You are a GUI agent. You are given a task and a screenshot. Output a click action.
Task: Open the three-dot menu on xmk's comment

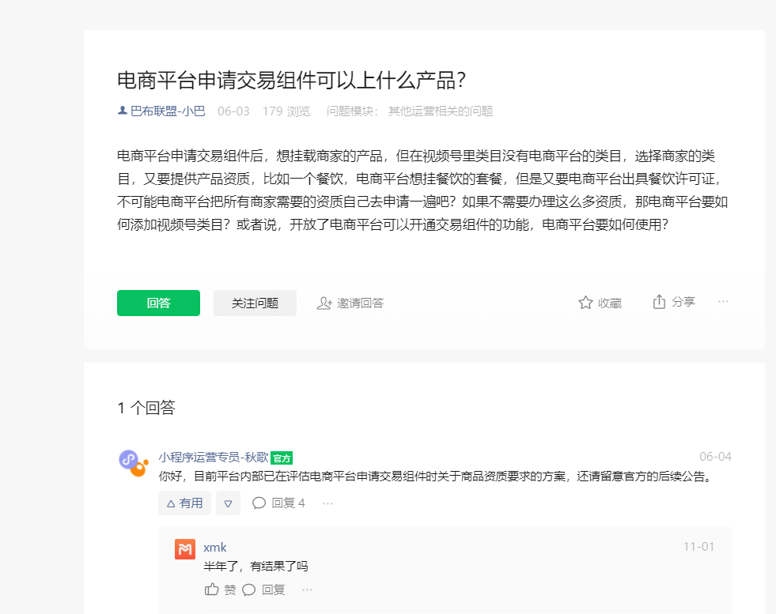307,590
